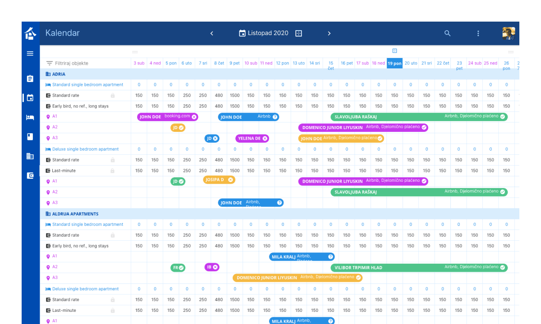Go to the previous month with the left chevron
Image resolution: width=541 pixels, height=324 pixels.
(211, 33)
